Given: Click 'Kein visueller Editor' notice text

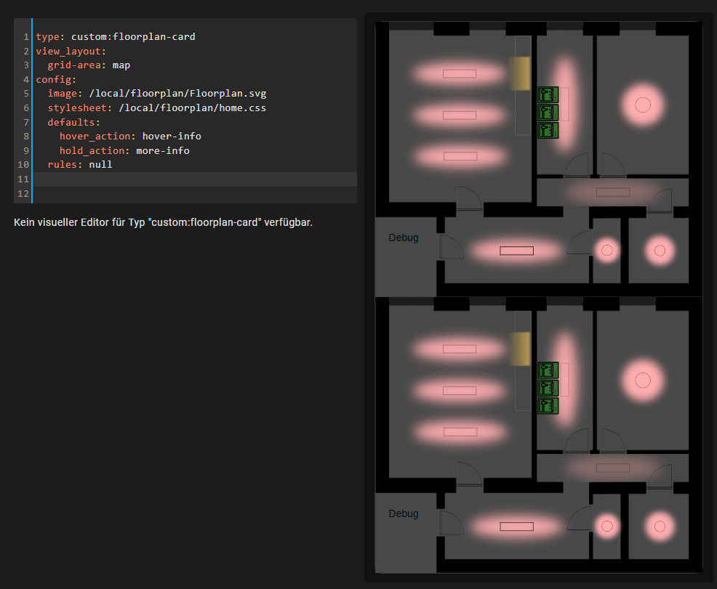Looking at the screenshot, I should [x=163, y=222].
